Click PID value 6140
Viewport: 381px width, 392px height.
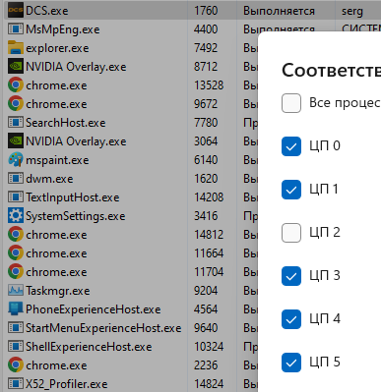coord(206,160)
